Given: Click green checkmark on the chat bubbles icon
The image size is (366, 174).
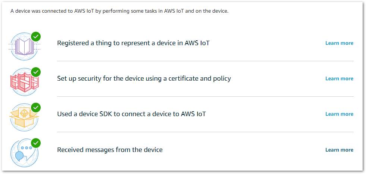Looking at the screenshot, I should tap(36, 143).
